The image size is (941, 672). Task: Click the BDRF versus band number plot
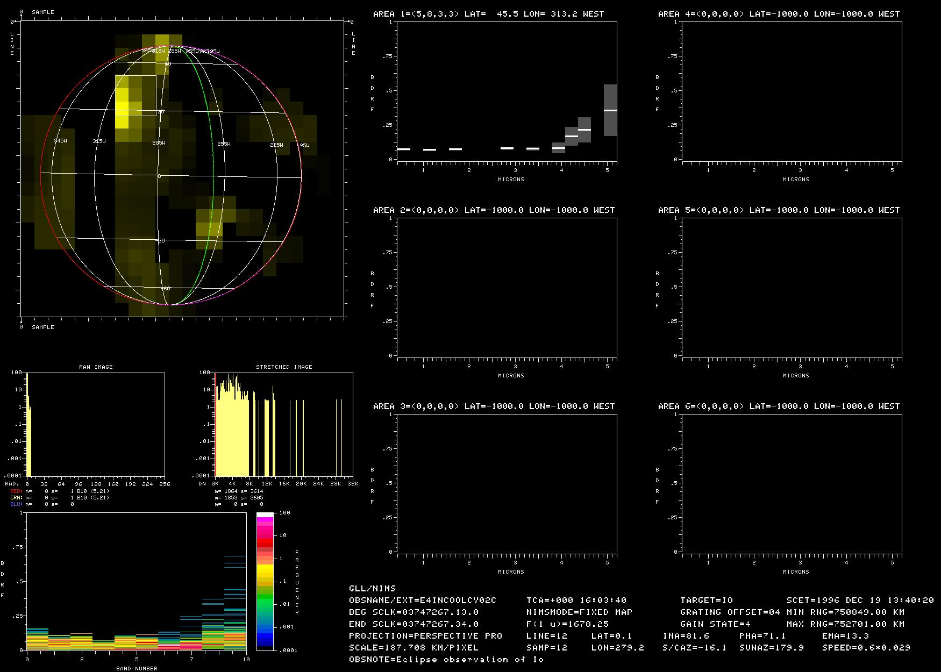[x=136, y=581]
